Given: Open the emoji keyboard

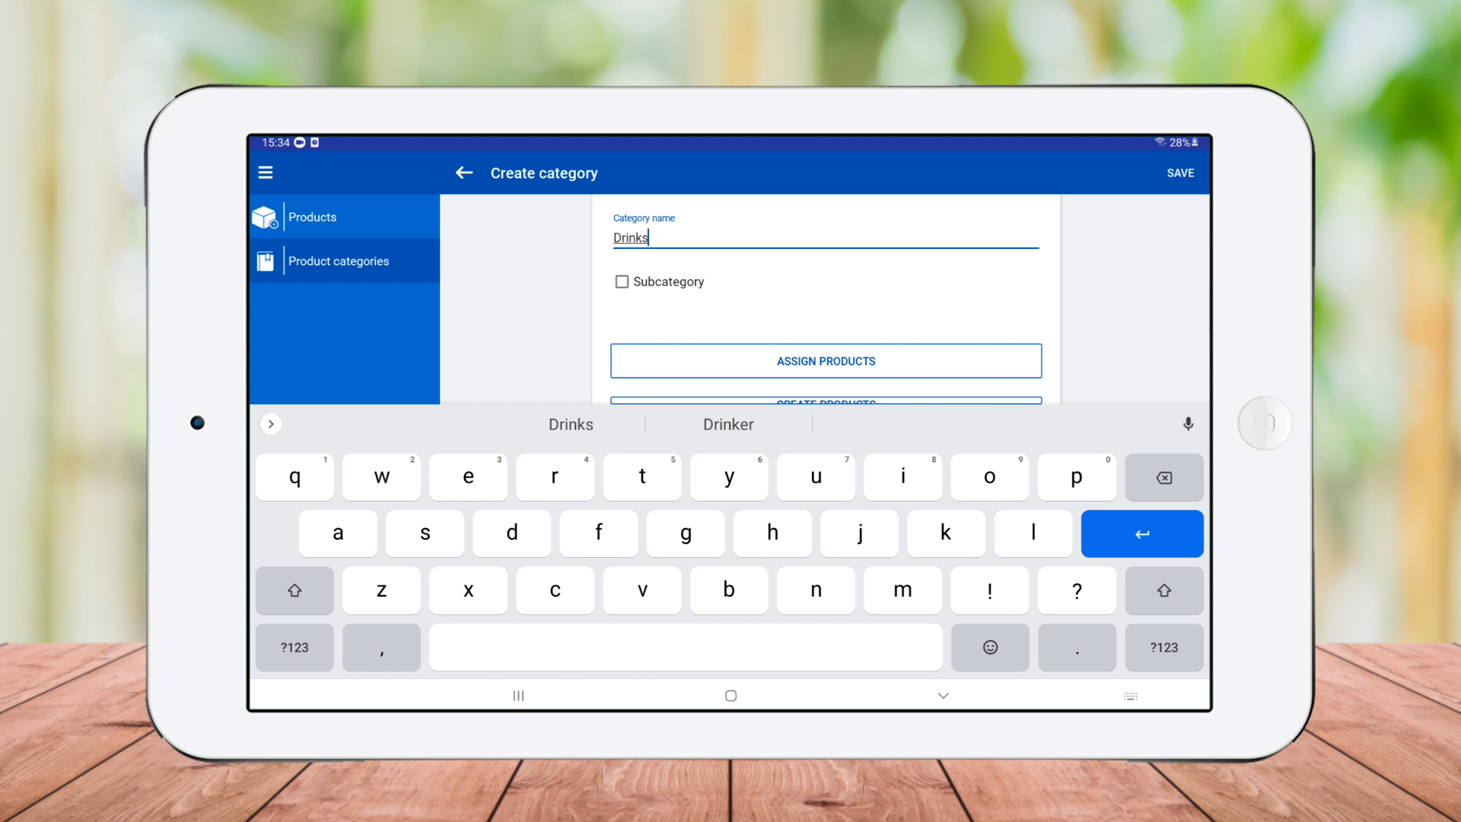Looking at the screenshot, I should pos(990,648).
